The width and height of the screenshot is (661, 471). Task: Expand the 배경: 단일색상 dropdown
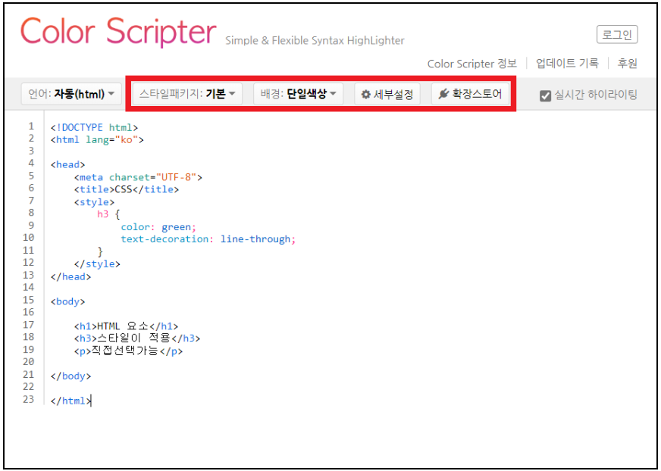tap(298, 94)
